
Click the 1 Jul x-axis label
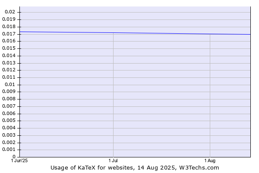point(113,160)
